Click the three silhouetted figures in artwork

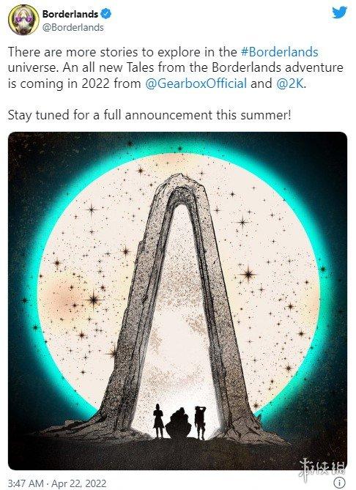pos(179,420)
